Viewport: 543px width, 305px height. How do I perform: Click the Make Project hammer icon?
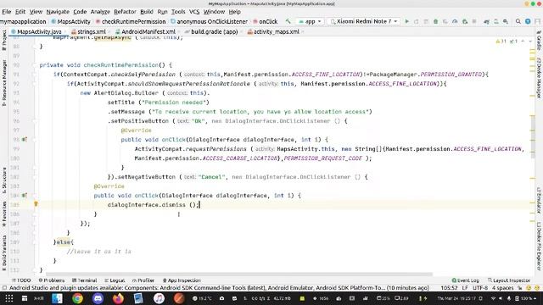click(x=288, y=21)
